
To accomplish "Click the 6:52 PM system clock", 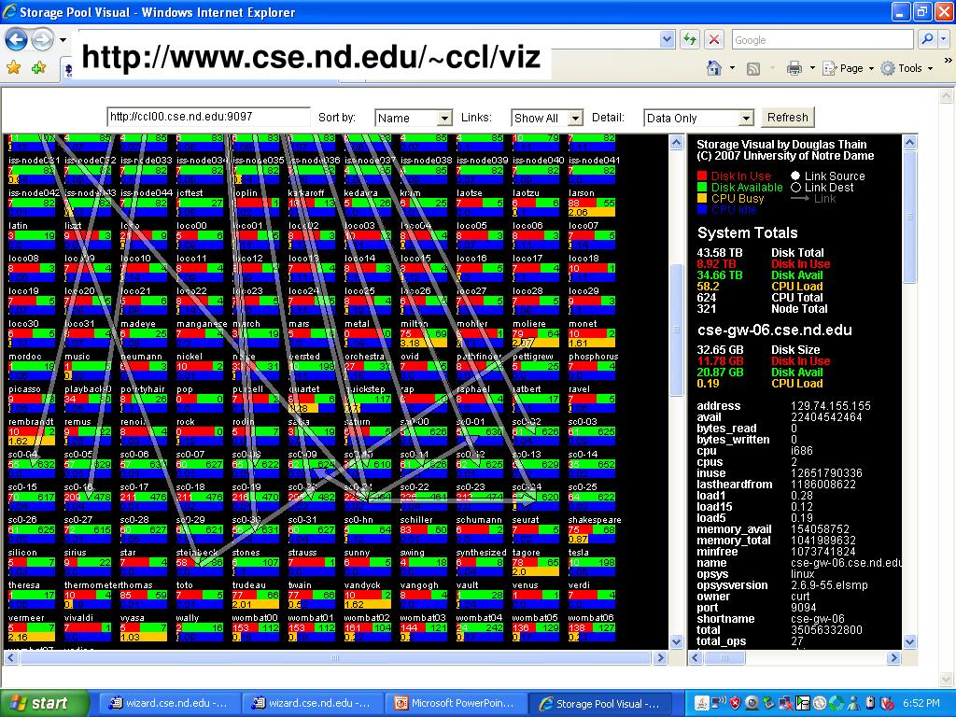I will coord(921,703).
